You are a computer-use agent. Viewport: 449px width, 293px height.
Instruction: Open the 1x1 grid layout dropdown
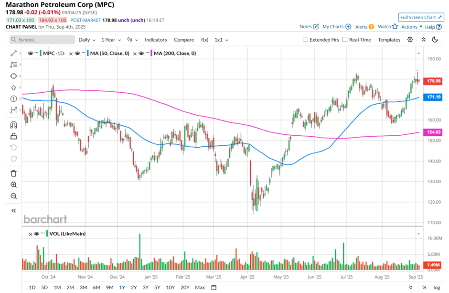(x=221, y=40)
